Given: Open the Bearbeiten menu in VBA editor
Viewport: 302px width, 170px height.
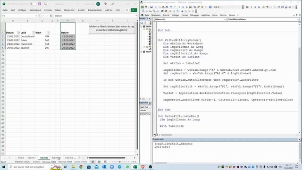Looking at the screenshot, I should pyautogui.click(x=156, y=15).
